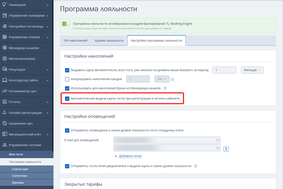Click envelope icon in first email field
The image size is (283, 189).
(218, 140)
